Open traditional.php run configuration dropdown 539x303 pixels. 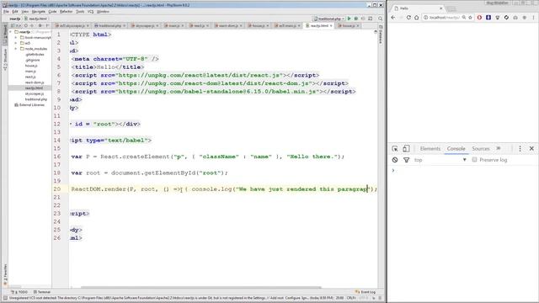pos(329,19)
